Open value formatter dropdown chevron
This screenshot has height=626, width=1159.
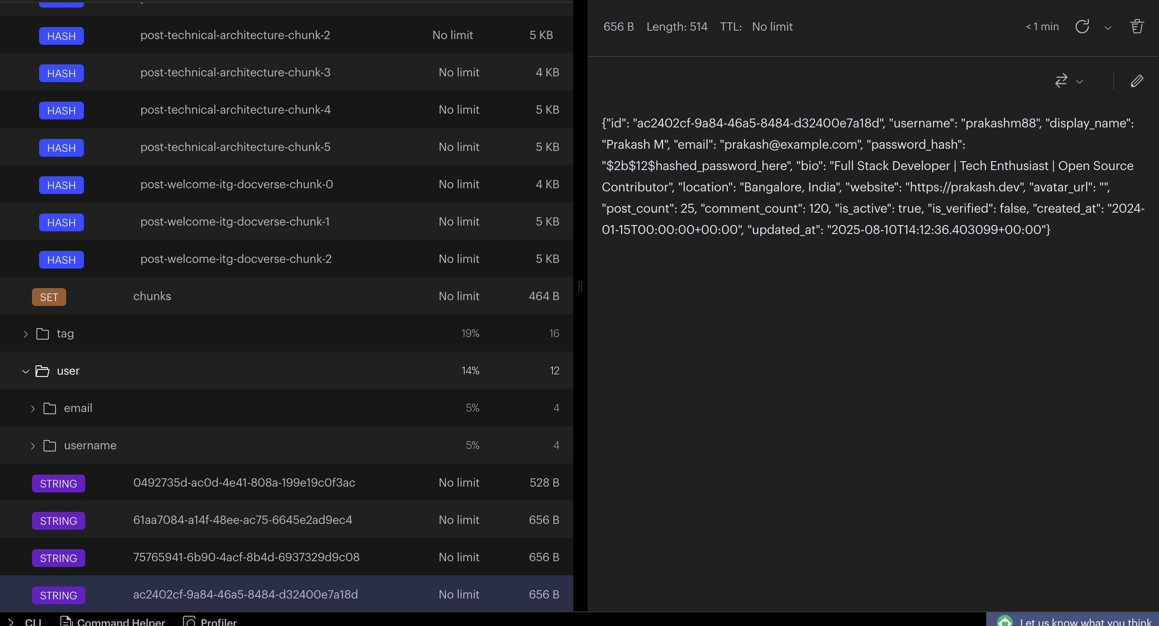coord(1080,82)
